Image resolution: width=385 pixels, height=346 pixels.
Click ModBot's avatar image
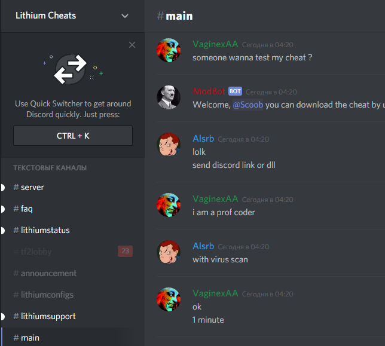169,97
